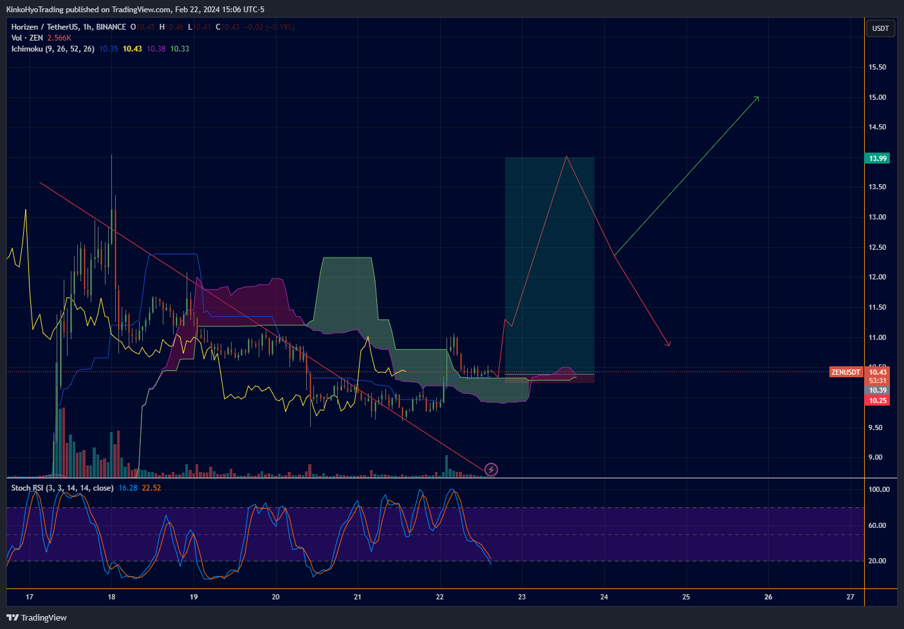Select the Stoch RSI indicator legend
Image resolution: width=904 pixels, height=629 pixels.
[62, 488]
